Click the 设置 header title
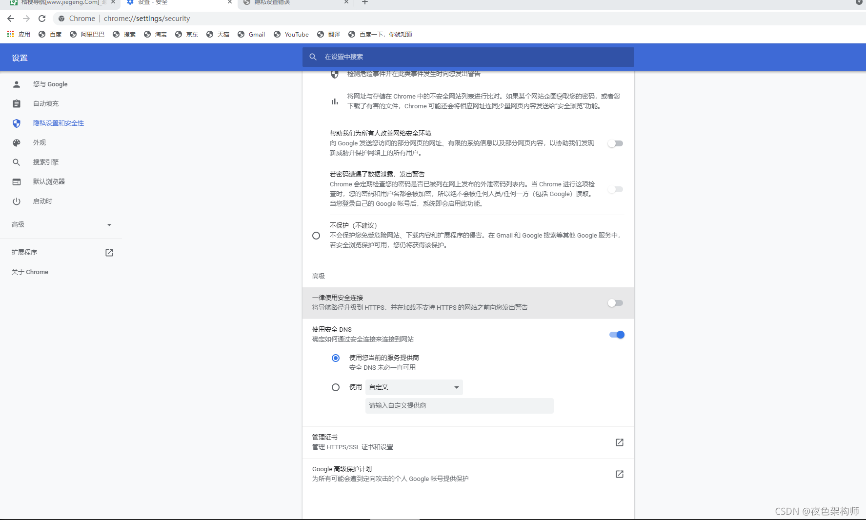The width and height of the screenshot is (866, 520). (x=20, y=58)
